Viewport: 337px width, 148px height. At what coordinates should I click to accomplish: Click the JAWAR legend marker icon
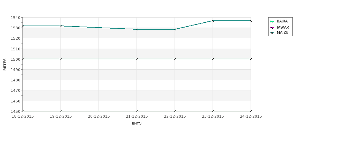272,28
